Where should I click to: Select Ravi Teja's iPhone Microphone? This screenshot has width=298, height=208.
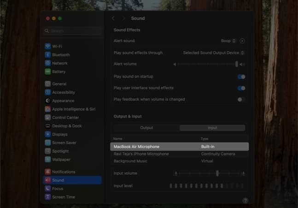coord(180,154)
